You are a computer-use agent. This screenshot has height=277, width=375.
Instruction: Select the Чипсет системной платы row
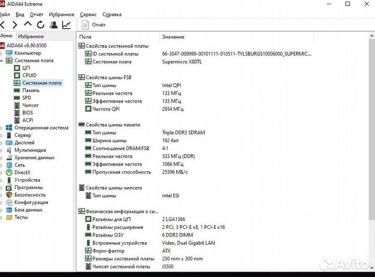click(x=129, y=267)
